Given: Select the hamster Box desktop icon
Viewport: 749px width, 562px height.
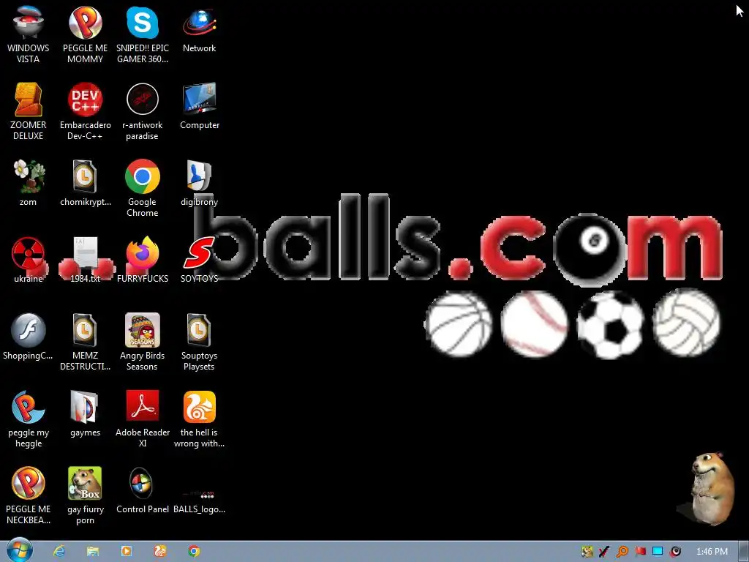Looking at the screenshot, I should tap(85, 495).
